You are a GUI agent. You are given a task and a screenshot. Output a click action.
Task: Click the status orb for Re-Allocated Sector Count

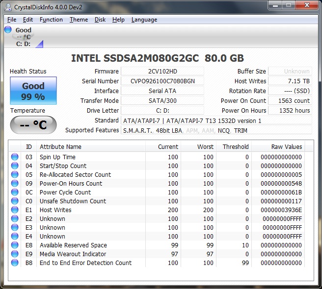[x=15, y=174]
